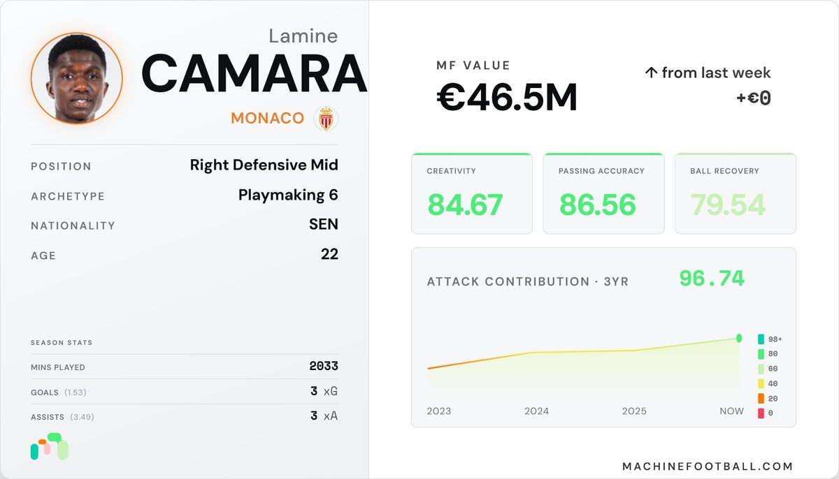Click the green NOW data point on chart
Image resolution: width=839 pixels, height=479 pixels.
pos(739,338)
